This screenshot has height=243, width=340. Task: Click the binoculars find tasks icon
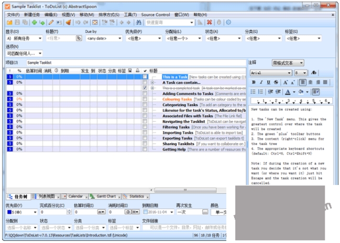click(x=138, y=22)
